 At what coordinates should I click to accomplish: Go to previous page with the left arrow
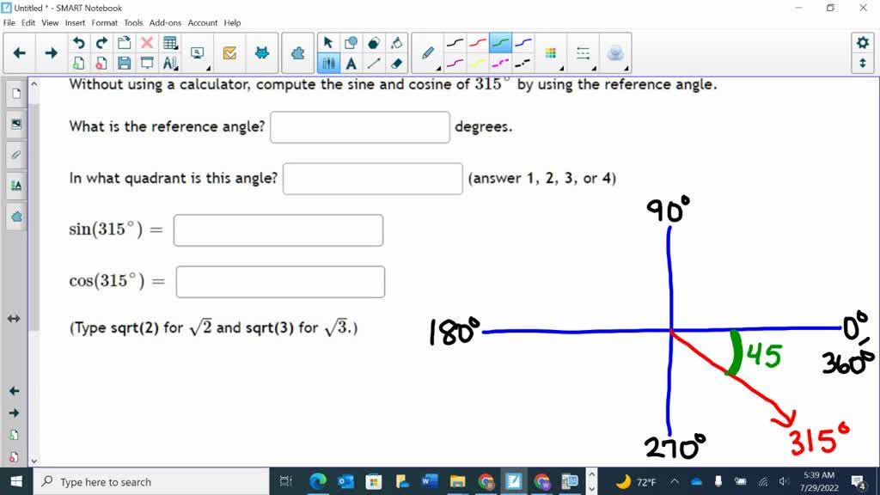click(19, 52)
